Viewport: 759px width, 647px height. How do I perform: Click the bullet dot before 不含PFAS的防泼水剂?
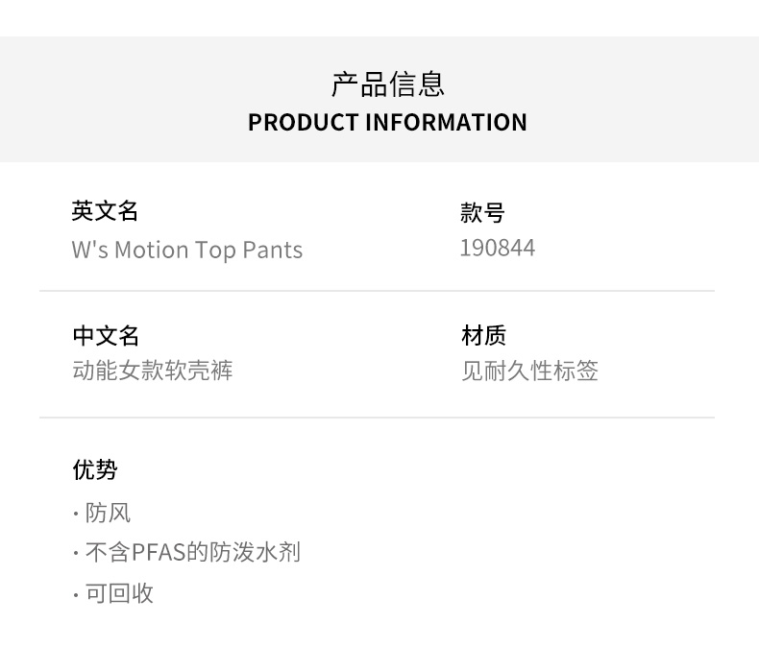pyautogui.click(x=76, y=554)
